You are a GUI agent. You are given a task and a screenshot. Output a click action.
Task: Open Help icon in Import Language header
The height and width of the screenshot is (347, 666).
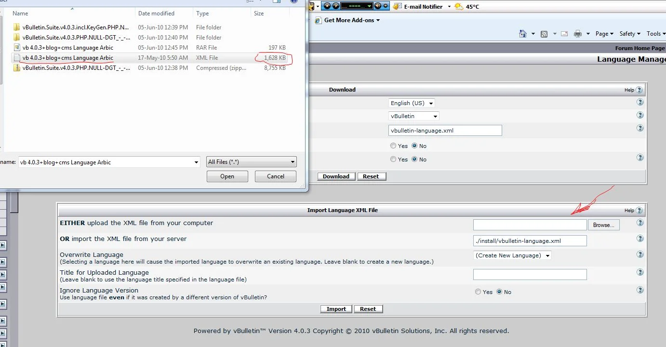(x=639, y=210)
